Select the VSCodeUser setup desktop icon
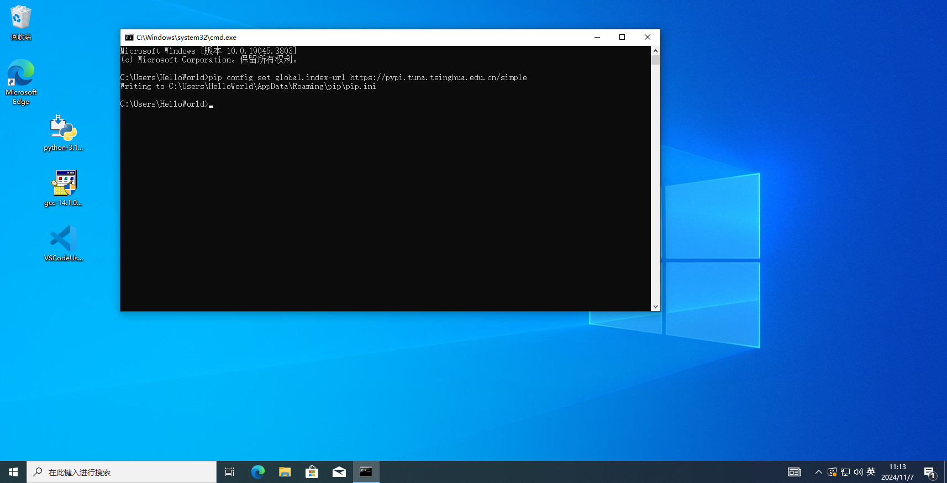 tap(64, 243)
